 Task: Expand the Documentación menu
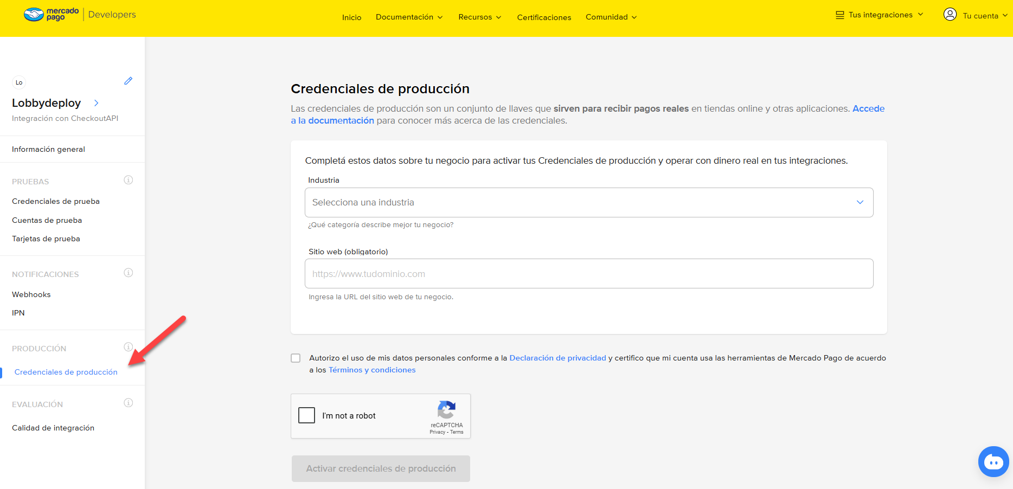click(x=409, y=17)
